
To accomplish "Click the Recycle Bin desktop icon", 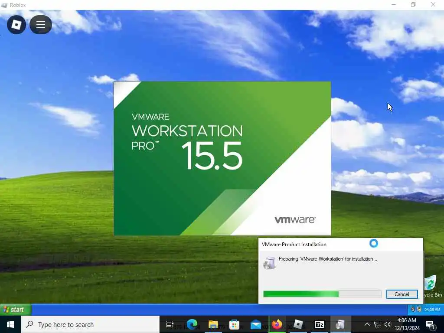I will click(433, 286).
